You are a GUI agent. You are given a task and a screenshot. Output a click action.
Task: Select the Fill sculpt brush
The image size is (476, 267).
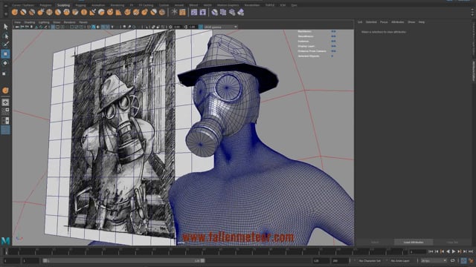pos(119,13)
